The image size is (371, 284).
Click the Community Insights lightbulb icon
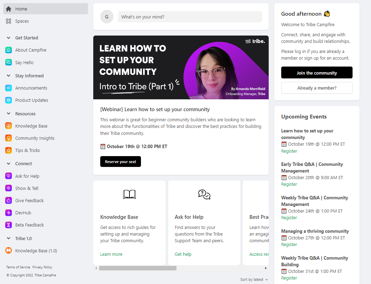8,138
